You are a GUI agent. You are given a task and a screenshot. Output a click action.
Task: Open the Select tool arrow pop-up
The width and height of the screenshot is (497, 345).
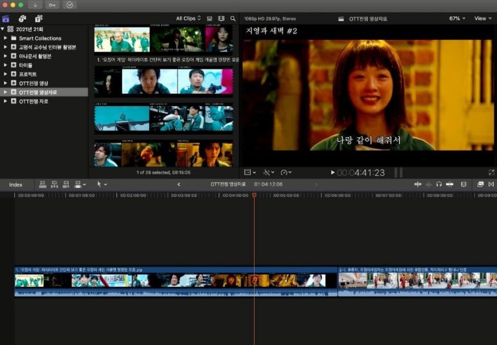pos(102,184)
